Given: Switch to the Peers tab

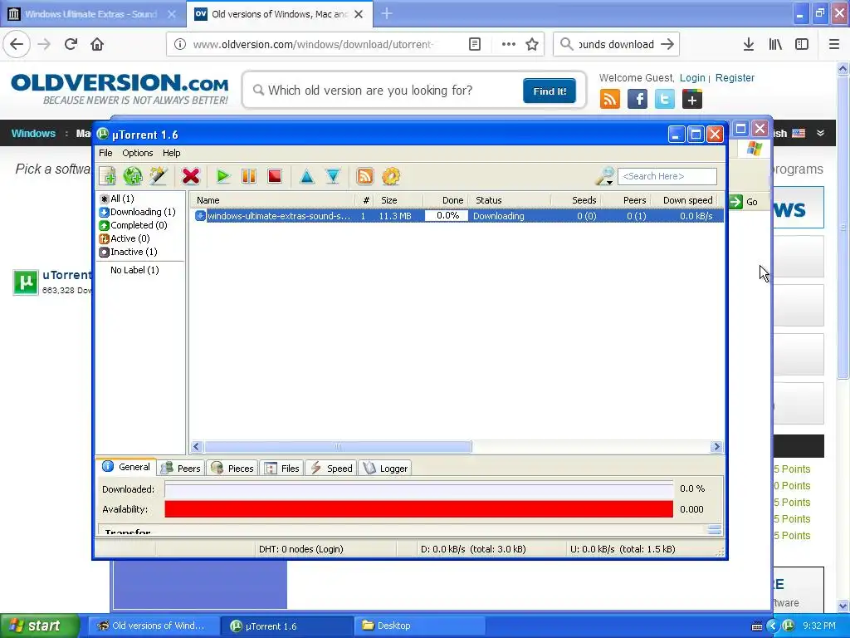Looking at the screenshot, I should [181, 469].
